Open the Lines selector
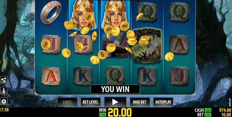The width and height of the screenshot is (232, 117). pyautogui.click(x=67, y=102)
